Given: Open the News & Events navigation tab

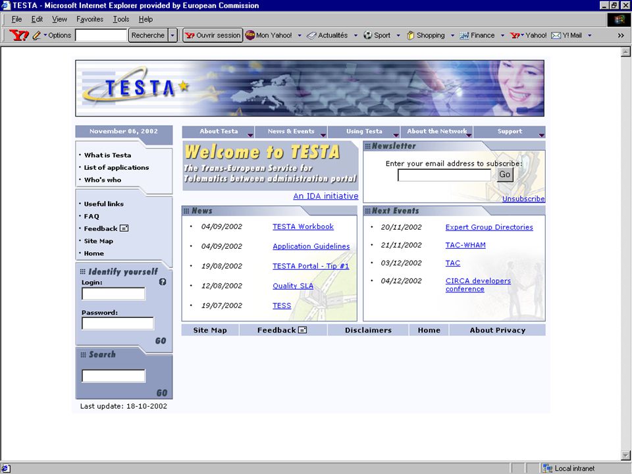Looking at the screenshot, I should point(291,132).
